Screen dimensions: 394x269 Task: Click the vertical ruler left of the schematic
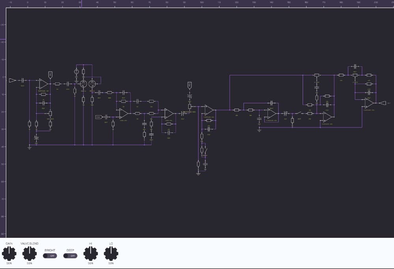click(x=3, y=123)
